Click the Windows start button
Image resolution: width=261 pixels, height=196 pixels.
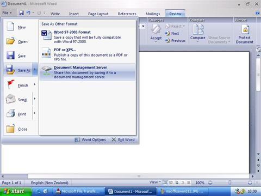coord(15,191)
